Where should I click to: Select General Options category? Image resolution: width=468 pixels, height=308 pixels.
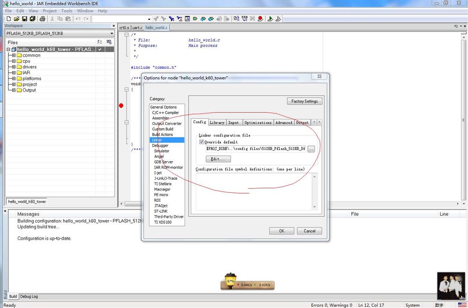pyautogui.click(x=163, y=107)
